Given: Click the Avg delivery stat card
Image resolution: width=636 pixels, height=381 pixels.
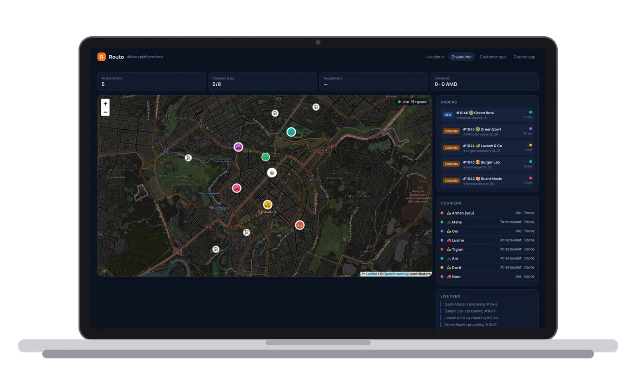Looking at the screenshot, I should 373,82.
